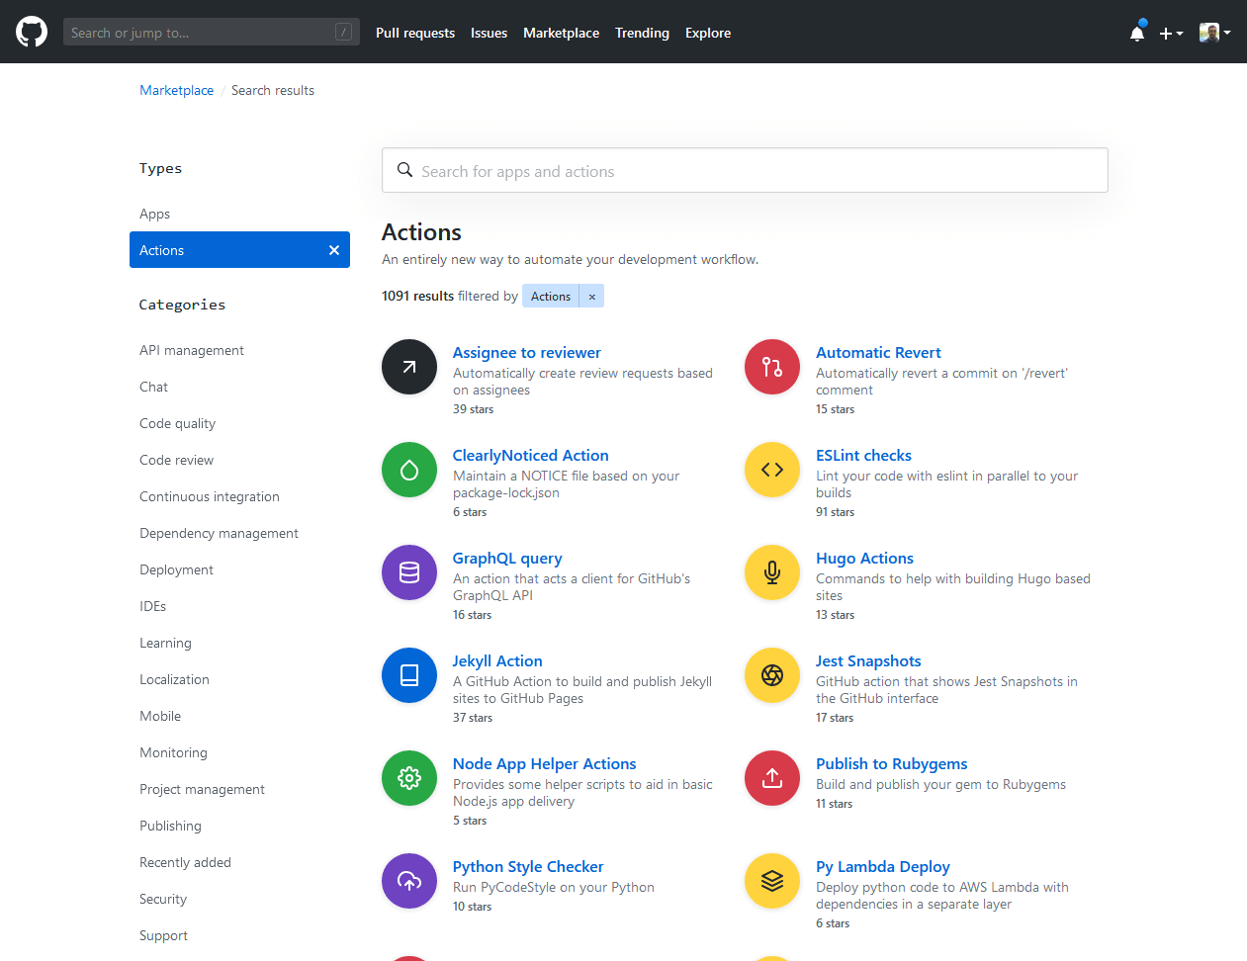This screenshot has width=1247, height=961.
Task: Focus the Search or jump to field
Action: click(x=212, y=32)
